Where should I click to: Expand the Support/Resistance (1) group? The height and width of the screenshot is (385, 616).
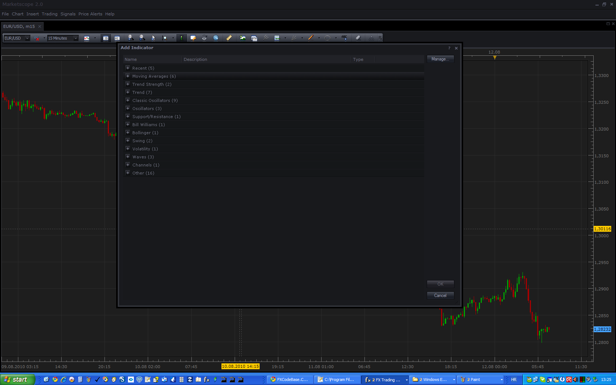coord(128,116)
